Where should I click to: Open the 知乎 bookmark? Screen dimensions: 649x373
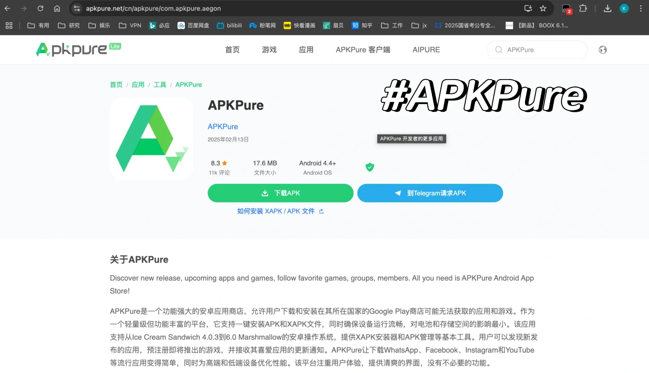[362, 25]
